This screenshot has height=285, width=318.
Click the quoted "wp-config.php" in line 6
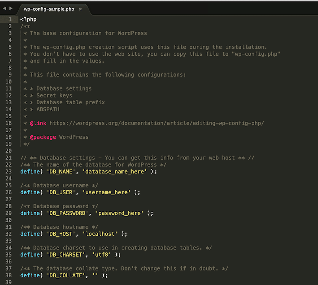pyautogui.click(x=256, y=54)
